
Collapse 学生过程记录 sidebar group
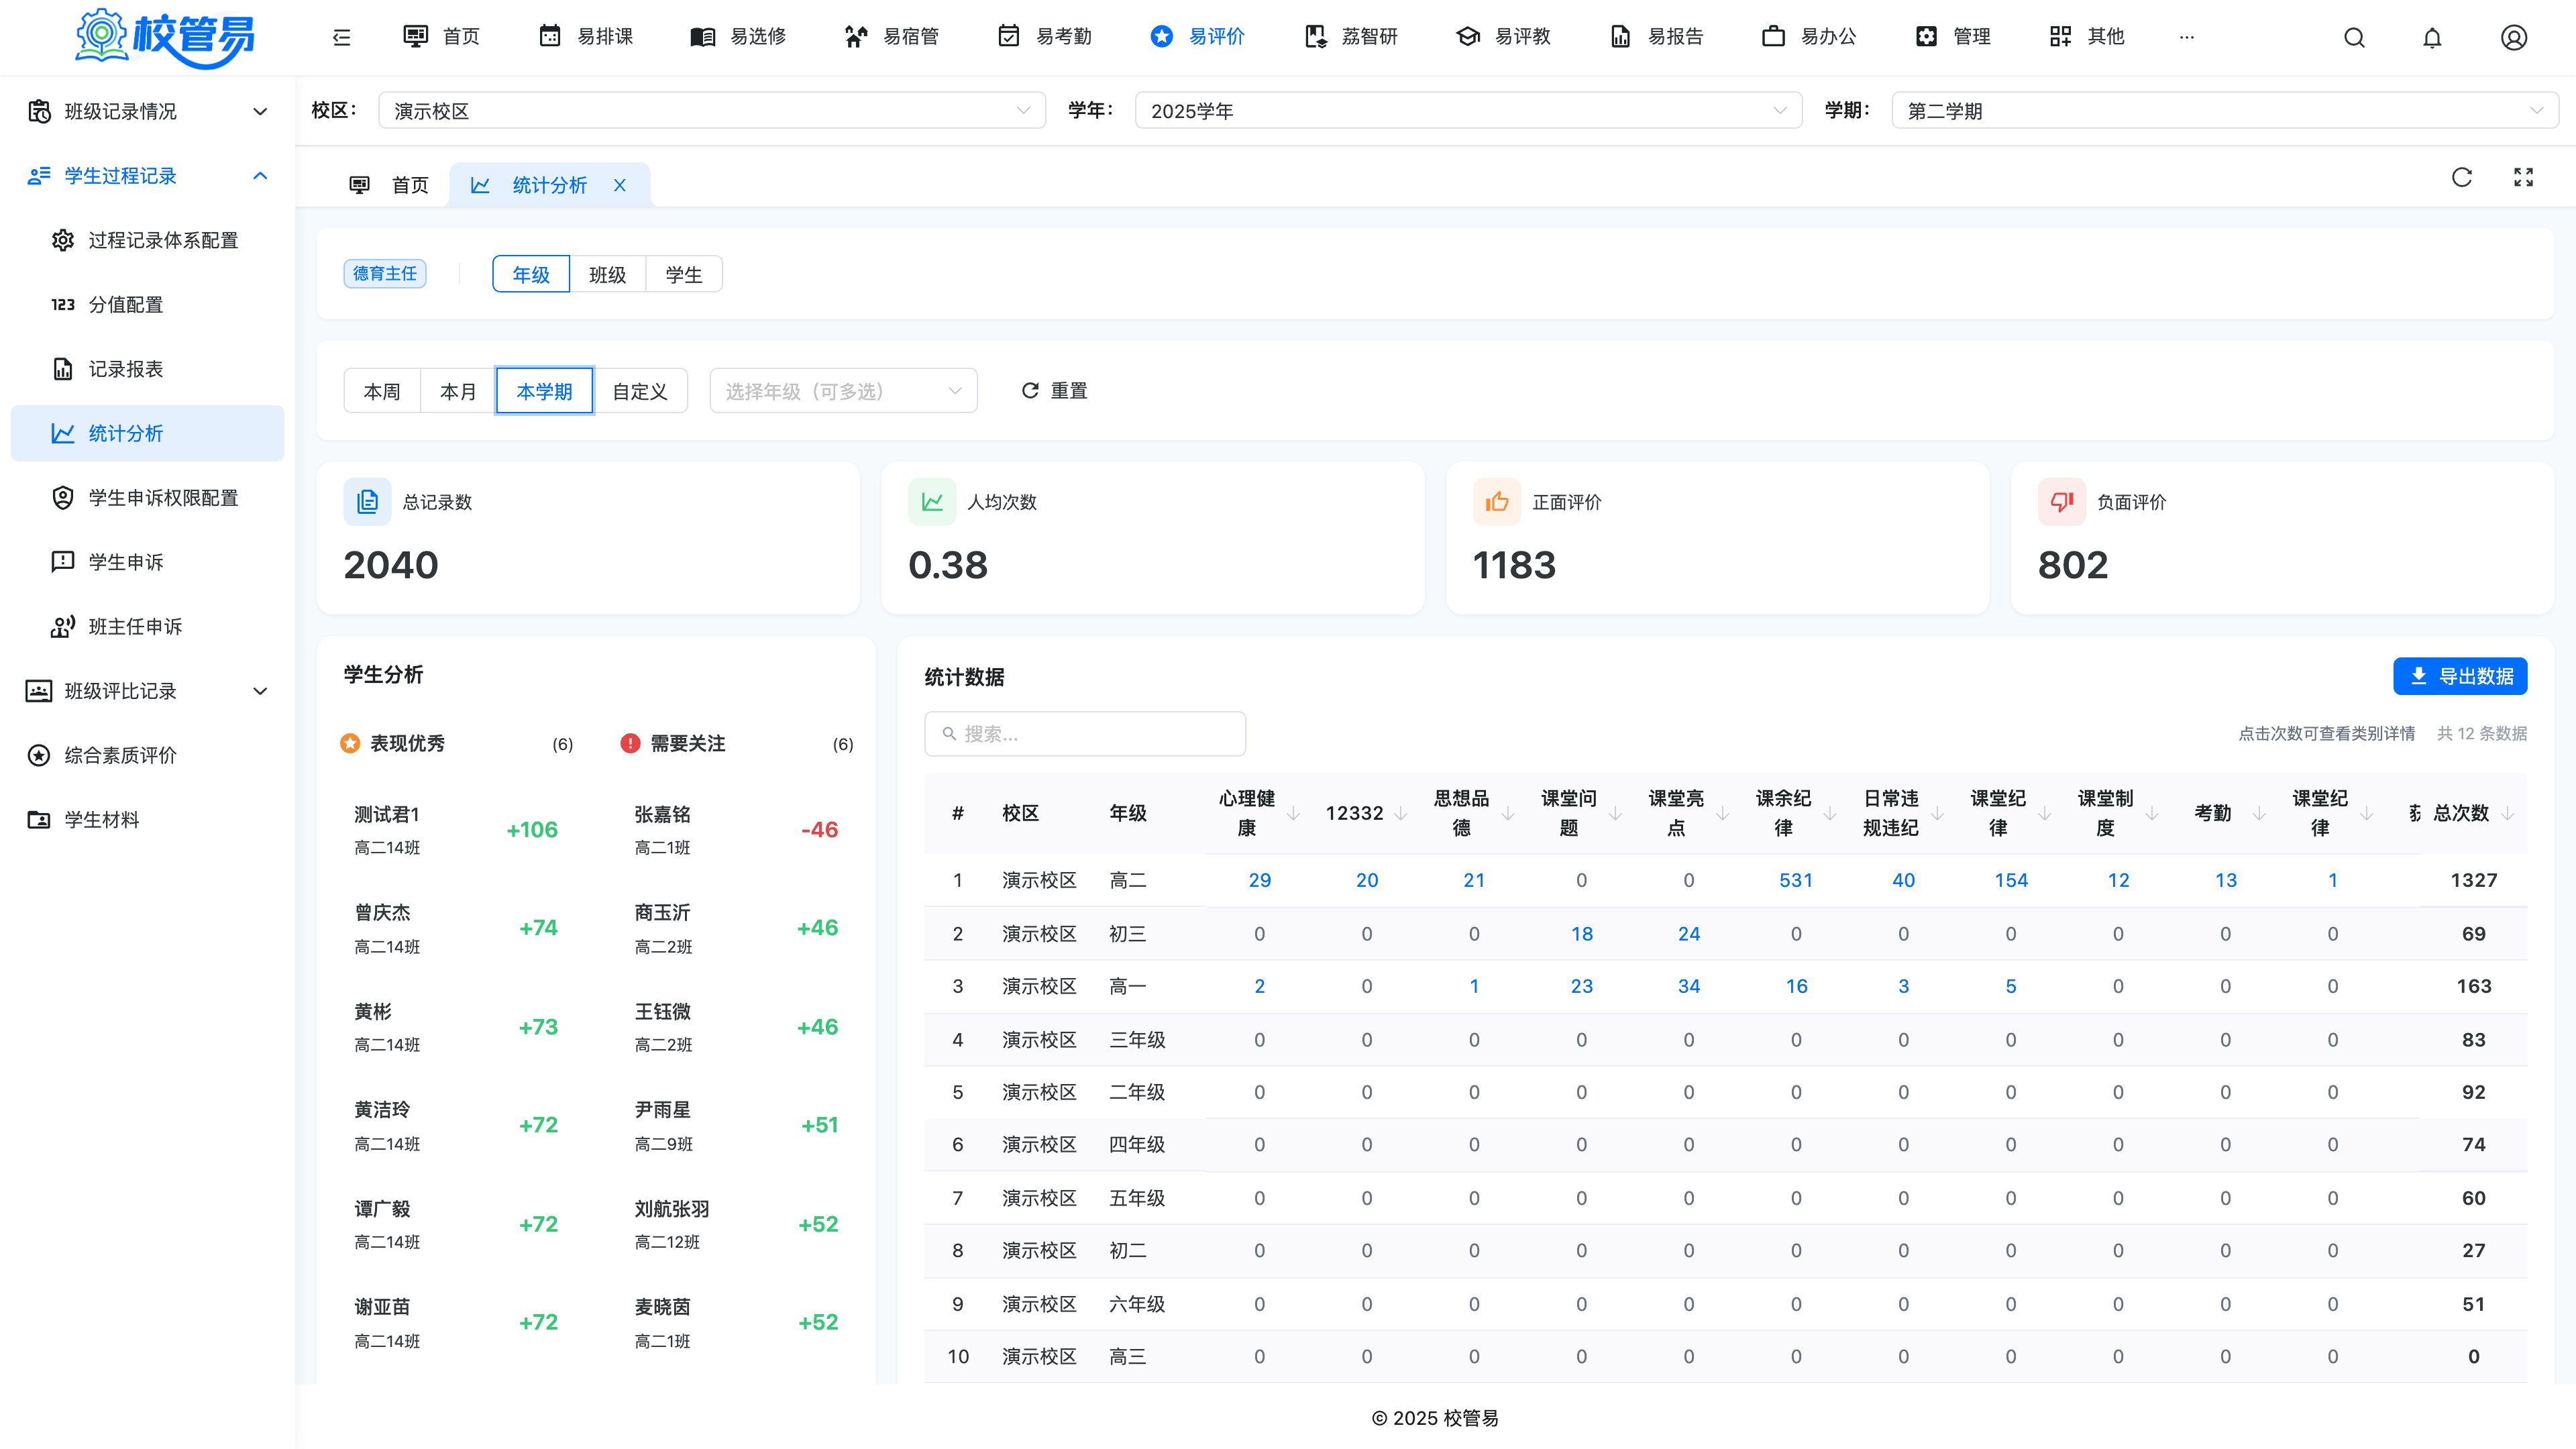[x=147, y=176]
